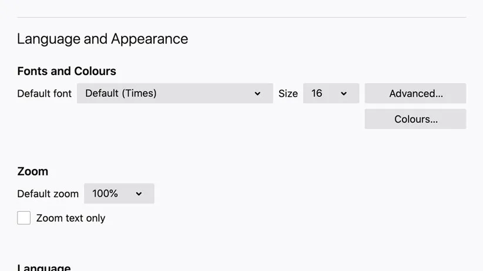Expand the Default zoom dropdown

[x=119, y=194]
